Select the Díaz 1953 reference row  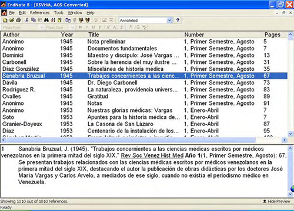click(145, 131)
